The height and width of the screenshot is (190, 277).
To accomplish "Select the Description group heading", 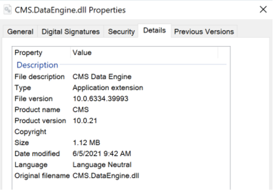I will pos(37,65).
